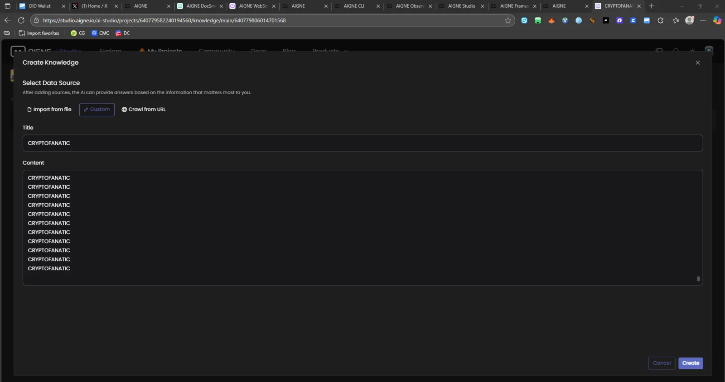Open the CG bookmark

[78, 33]
